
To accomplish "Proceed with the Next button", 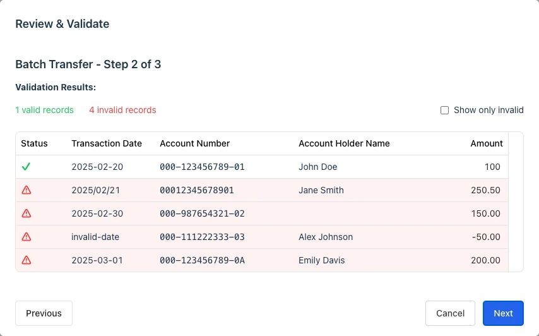I will (x=503, y=313).
